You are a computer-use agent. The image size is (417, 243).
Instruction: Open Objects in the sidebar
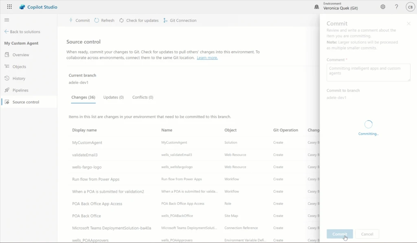pos(19,67)
